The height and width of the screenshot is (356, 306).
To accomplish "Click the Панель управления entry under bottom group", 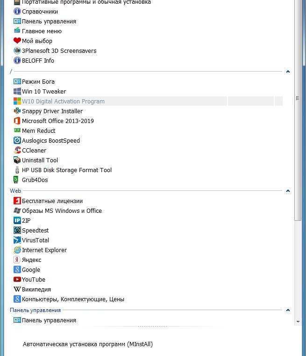I will click(x=49, y=320).
